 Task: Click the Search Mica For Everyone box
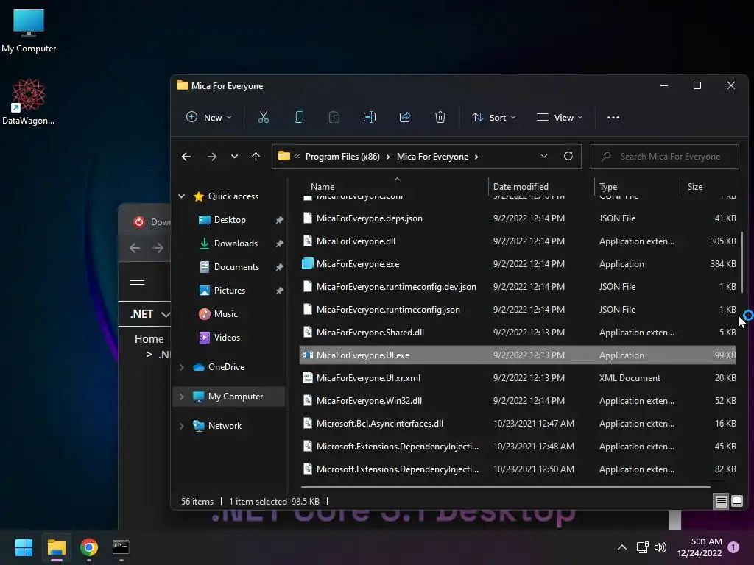665,157
